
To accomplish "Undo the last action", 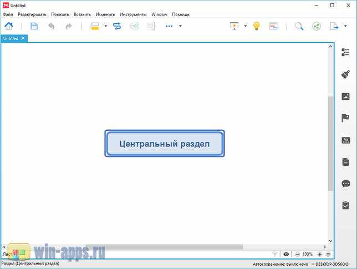I will click(52, 26).
